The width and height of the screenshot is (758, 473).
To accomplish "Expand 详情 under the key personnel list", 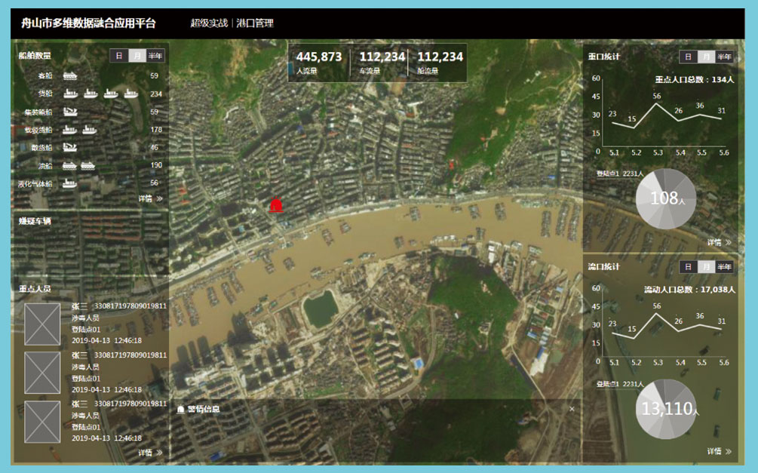I will coord(150,453).
